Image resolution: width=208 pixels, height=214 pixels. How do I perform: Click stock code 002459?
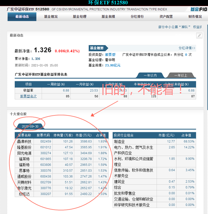(x=46, y=142)
